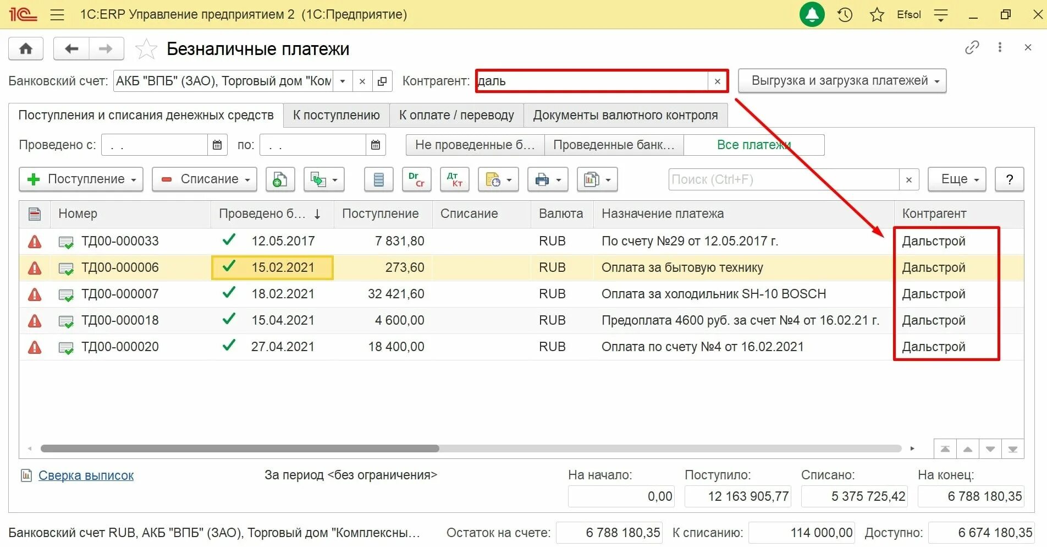Focus the Проведено с date field
Image resolution: width=1047 pixels, height=547 pixels.
(x=155, y=145)
